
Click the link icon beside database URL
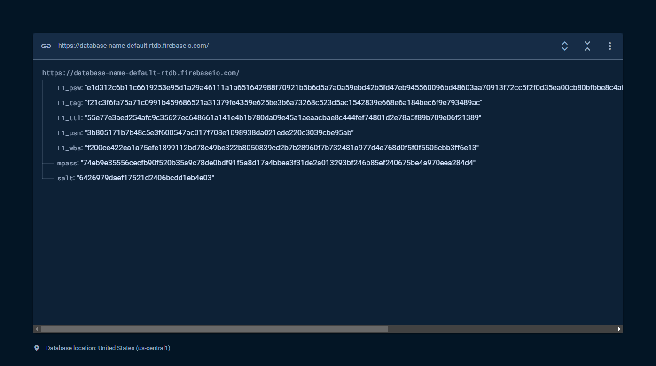[46, 46]
